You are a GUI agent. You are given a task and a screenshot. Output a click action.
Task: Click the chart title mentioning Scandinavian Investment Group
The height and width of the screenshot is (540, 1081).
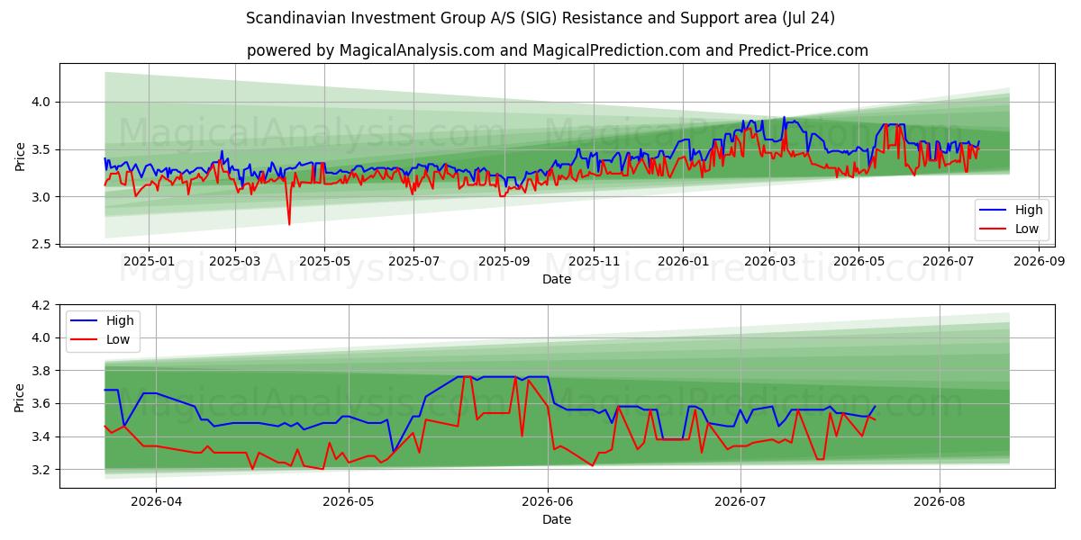tap(540, 18)
